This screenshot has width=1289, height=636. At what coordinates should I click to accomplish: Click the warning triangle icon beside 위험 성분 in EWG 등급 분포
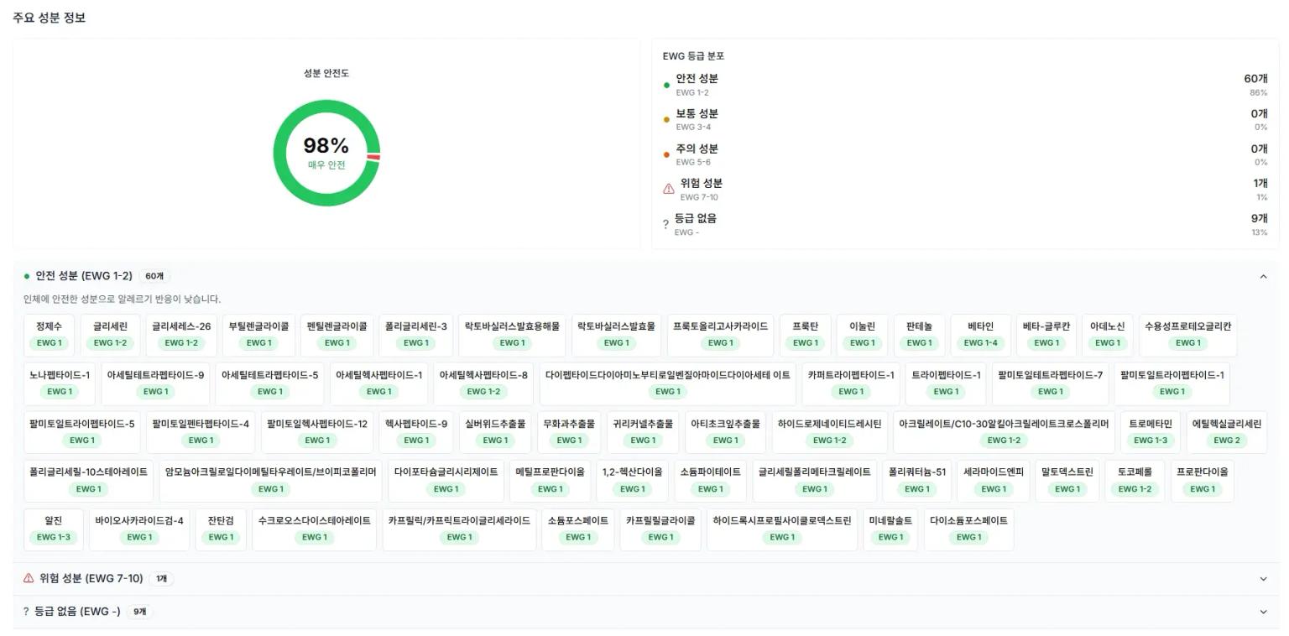(668, 189)
